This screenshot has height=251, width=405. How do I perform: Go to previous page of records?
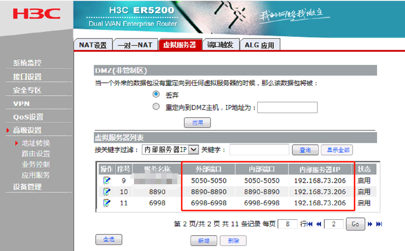click(x=319, y=224)
